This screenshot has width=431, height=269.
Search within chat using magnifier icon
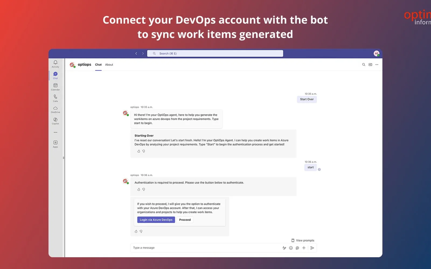click(364, 65)
